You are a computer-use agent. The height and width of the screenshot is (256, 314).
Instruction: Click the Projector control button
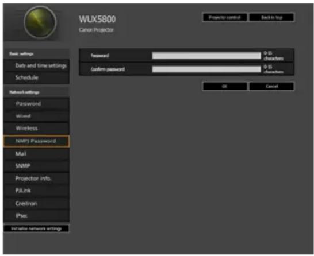(x=224, y=17)
